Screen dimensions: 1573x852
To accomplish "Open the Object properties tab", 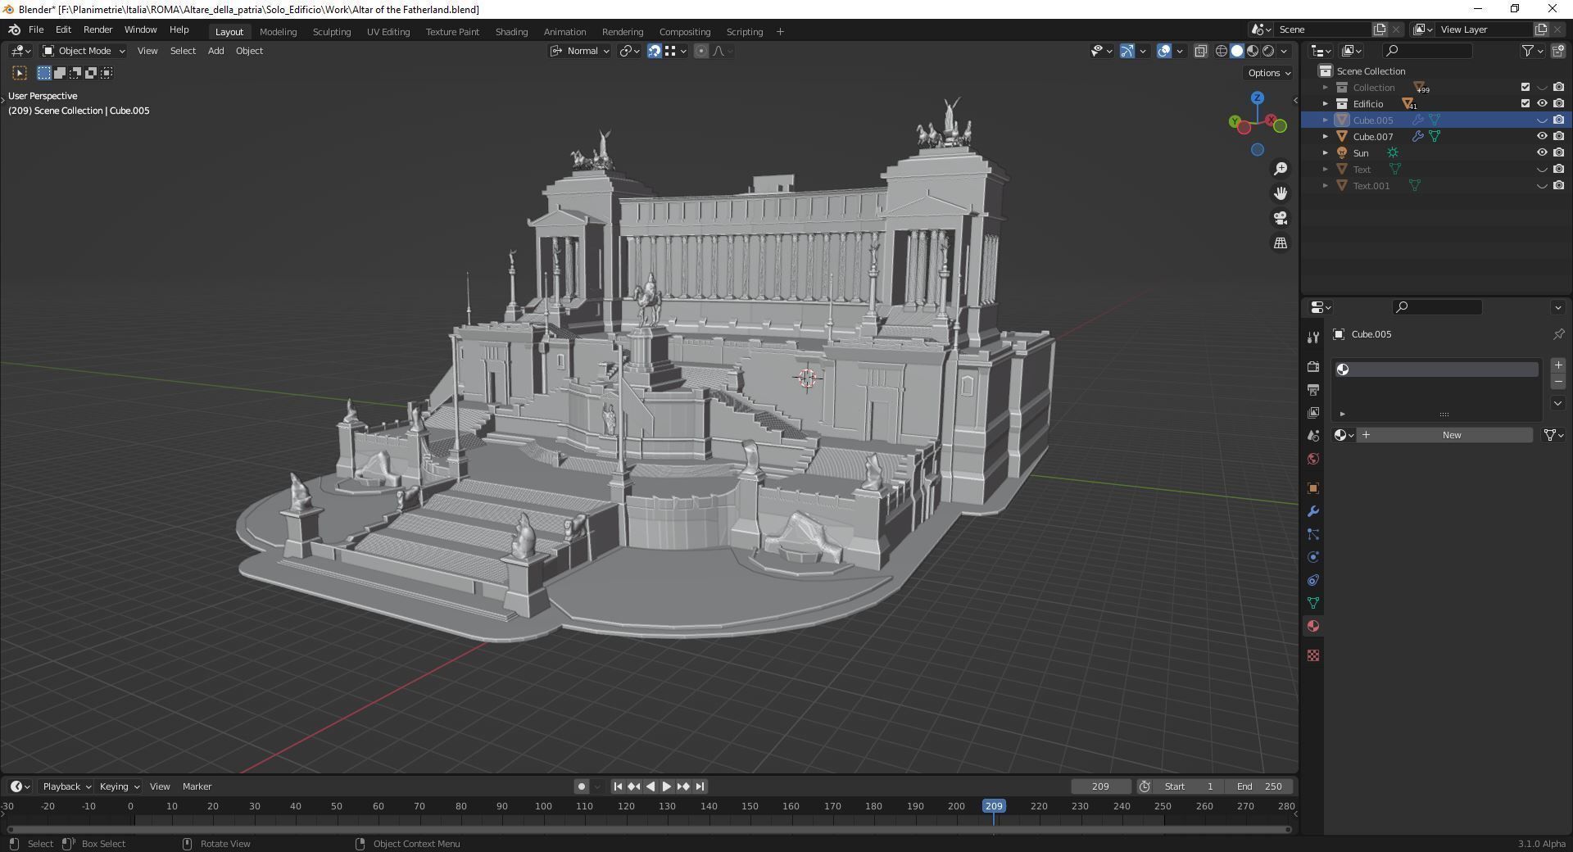I will pos(1313,488).
